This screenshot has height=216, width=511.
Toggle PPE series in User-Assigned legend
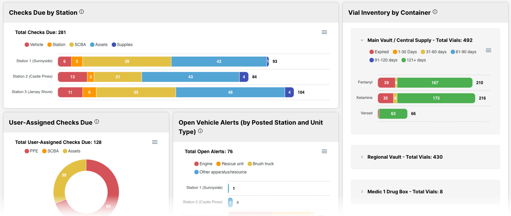pos(31,151)
